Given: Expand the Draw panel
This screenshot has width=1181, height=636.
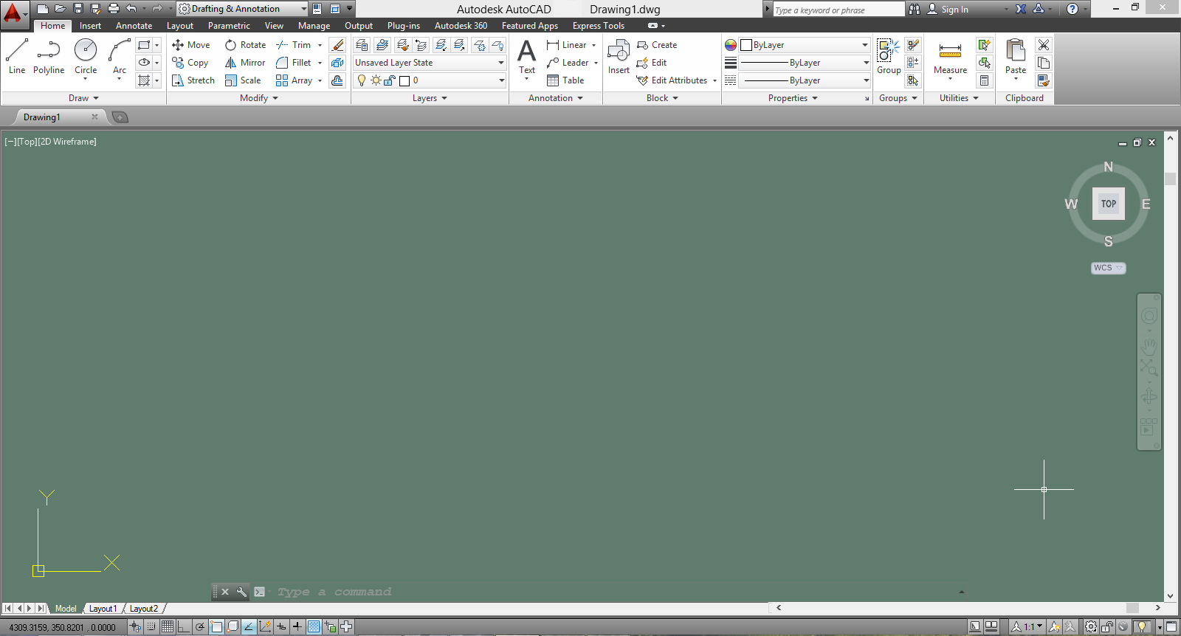Looking at the screenshot, I should click(83, 98).
